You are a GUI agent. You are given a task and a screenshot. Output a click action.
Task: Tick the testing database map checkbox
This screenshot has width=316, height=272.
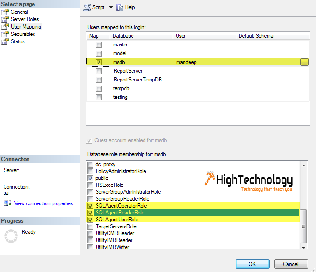[x=98, y=98]
